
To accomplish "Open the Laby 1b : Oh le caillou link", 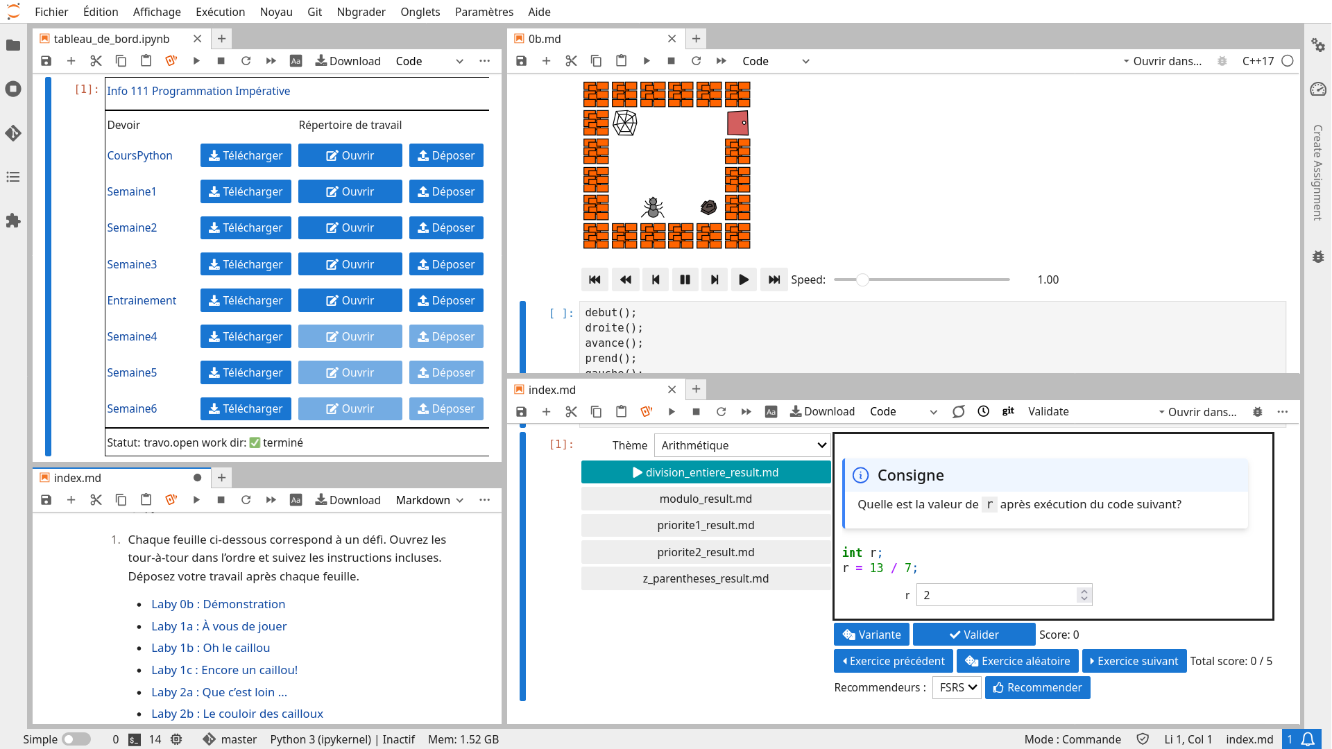I will click(210, 648).
